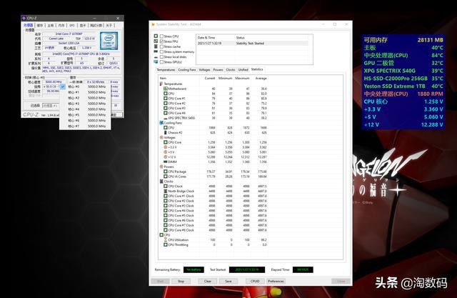Click the Clocks category icon
Image resolution: width=457 pixels, height=298 pixels.
pyautogui.click(x=161, y=181)
